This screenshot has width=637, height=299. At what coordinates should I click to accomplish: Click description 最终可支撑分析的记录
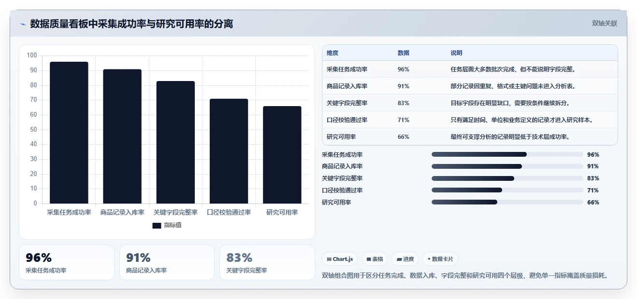(x=510, y=137)
